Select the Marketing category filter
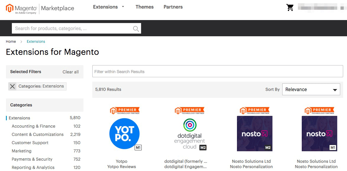Viewport: 347px width, 171px height. point(21,151)
